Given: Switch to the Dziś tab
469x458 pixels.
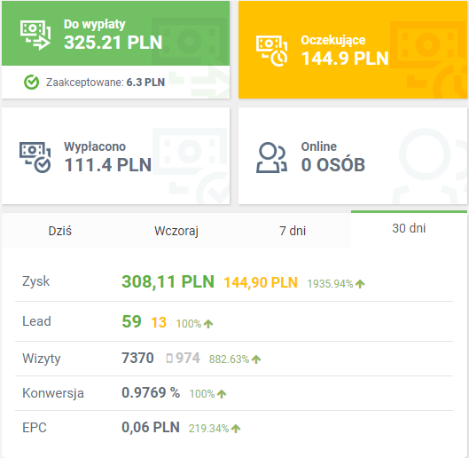Looking at the screenshot, I should pos(59,231).
